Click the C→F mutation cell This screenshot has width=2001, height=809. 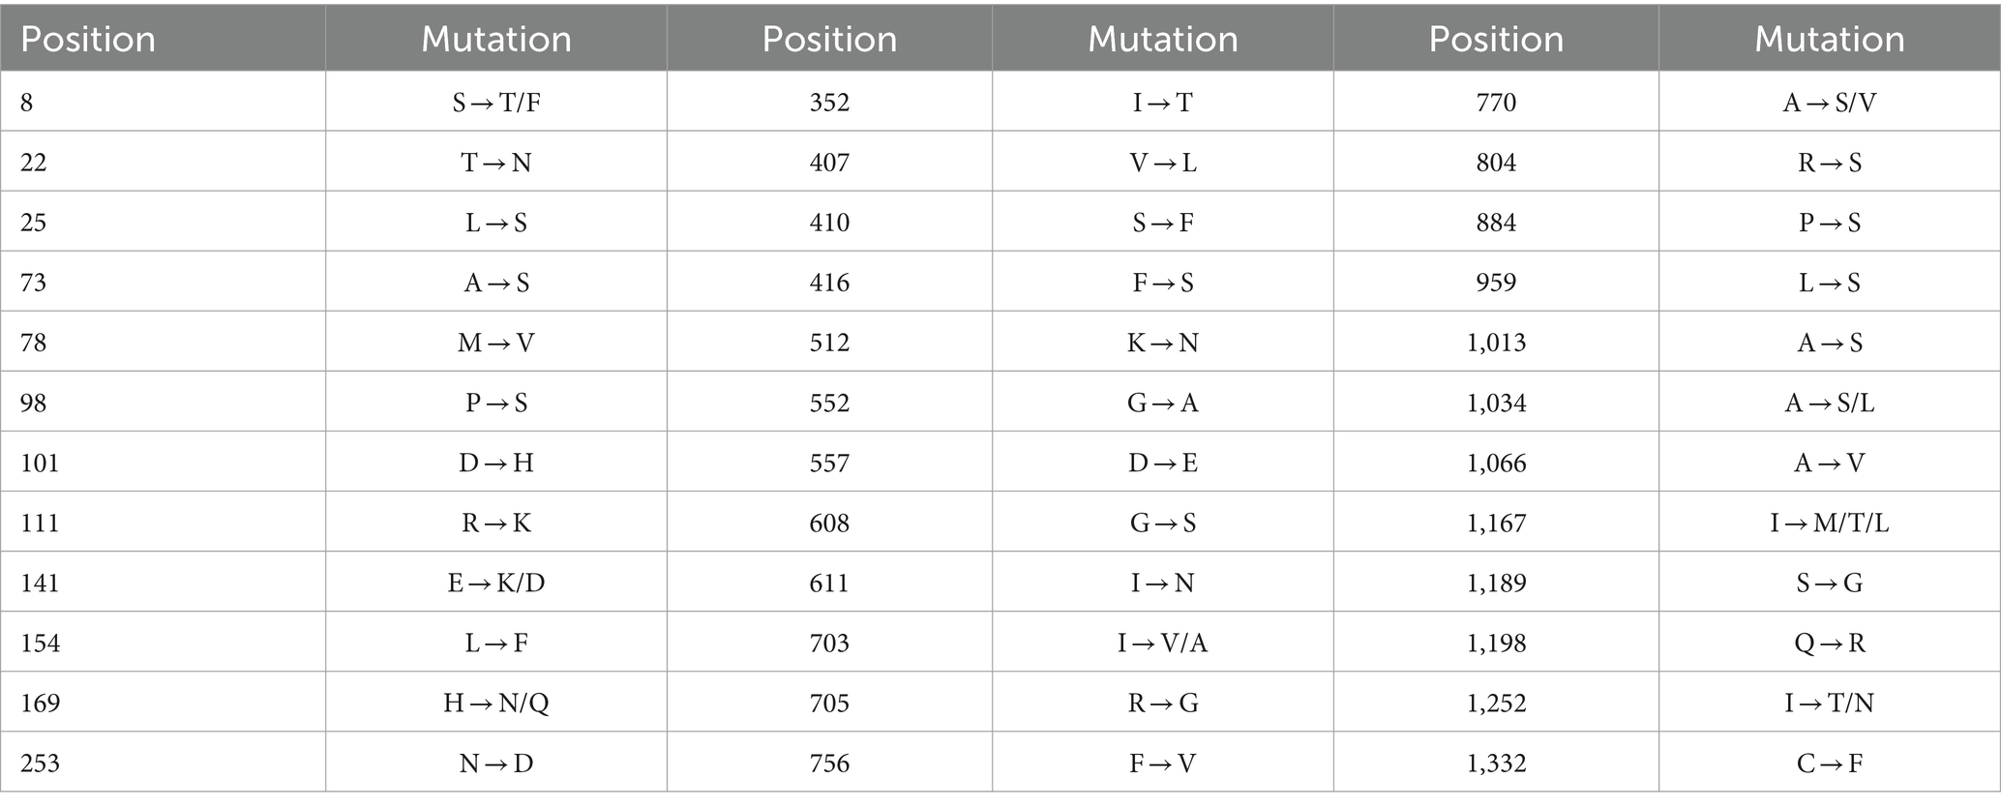[1829, 763]
